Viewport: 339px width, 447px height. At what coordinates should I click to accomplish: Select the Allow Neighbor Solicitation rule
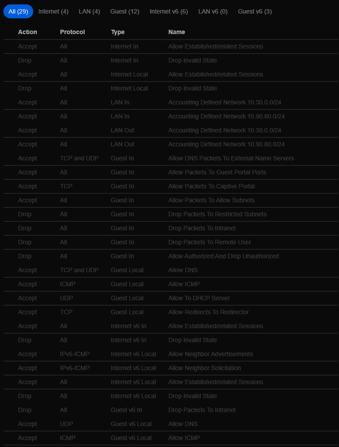click(204, 368)
